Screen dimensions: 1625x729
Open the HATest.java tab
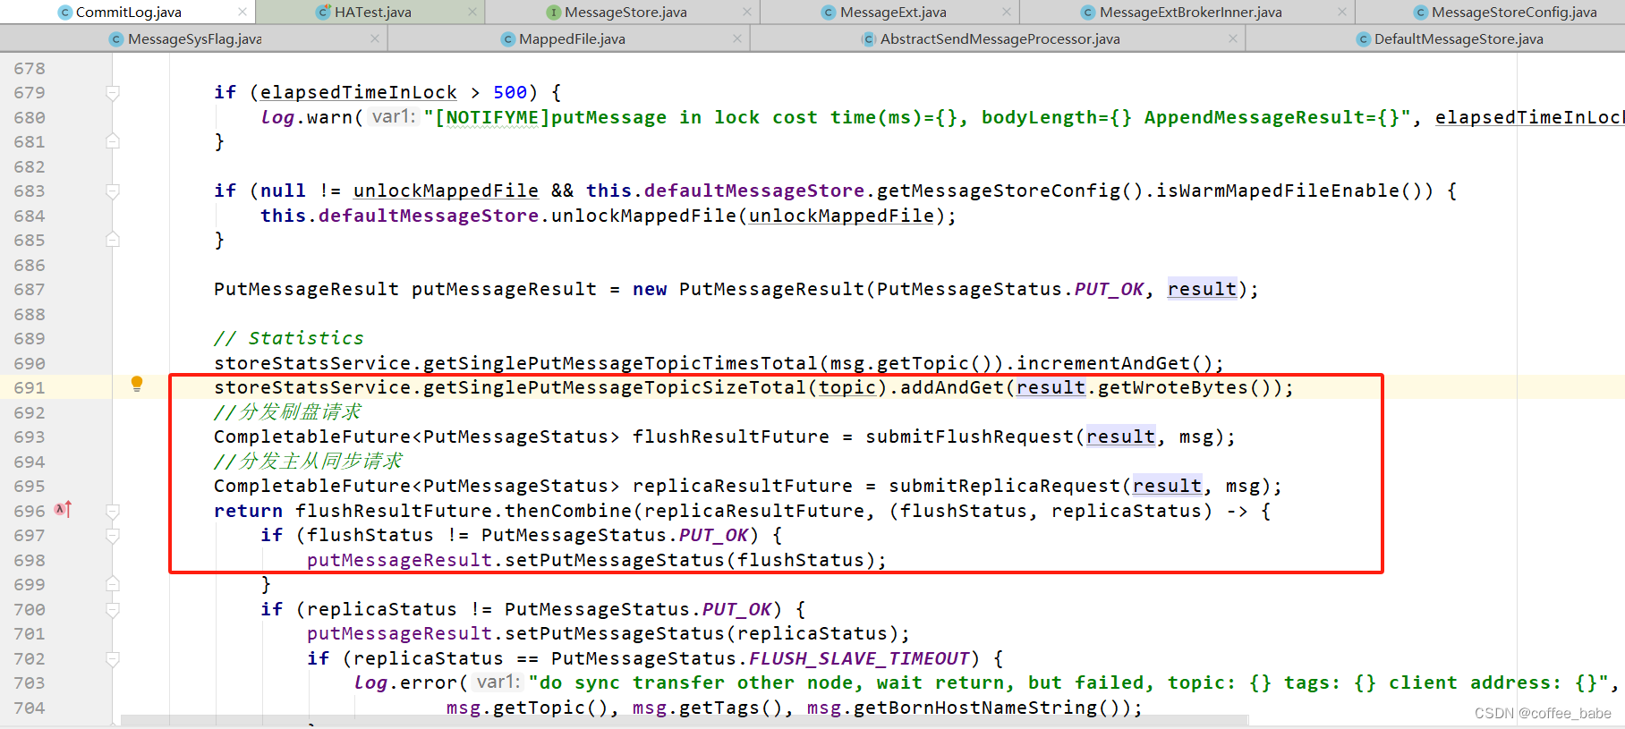370,13
